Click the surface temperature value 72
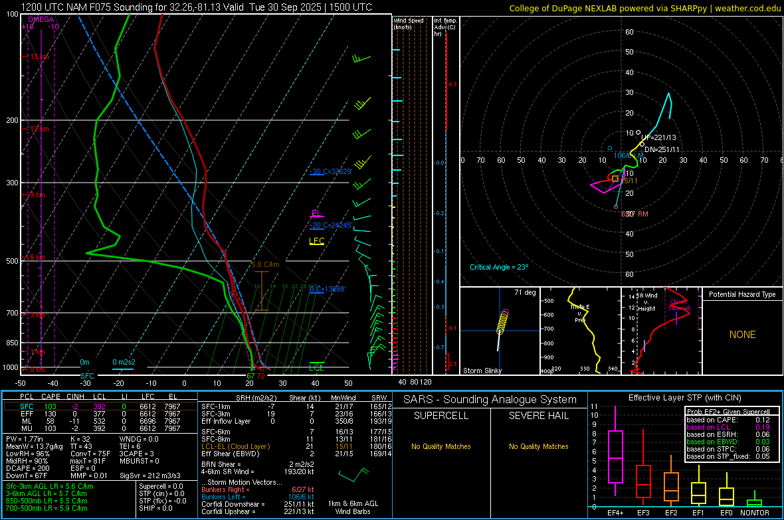Image resolution: width=784 pixels, height=520 pixels. tap(261, 376)
